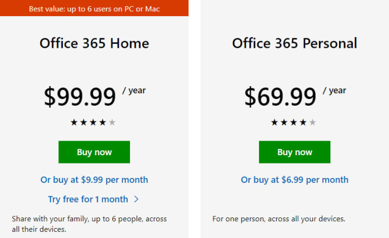This screenshot has width=389, height=238.
Task: Click the first star under Office 365 Personal
Action: 275,122
